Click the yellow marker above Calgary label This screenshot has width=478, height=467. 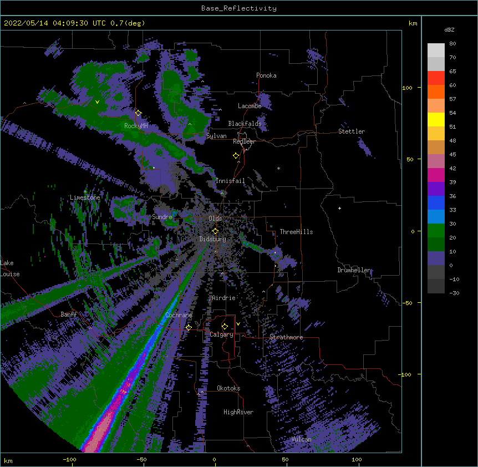[225, 326]
